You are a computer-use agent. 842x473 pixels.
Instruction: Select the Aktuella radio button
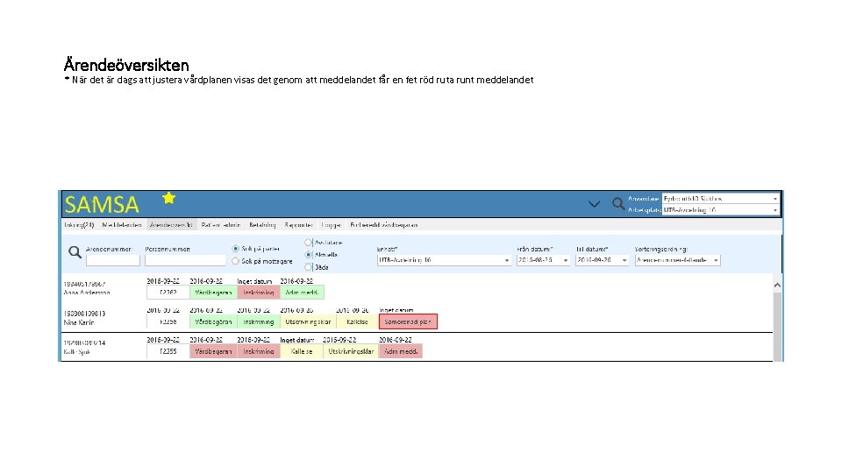(x=308, y=255)
